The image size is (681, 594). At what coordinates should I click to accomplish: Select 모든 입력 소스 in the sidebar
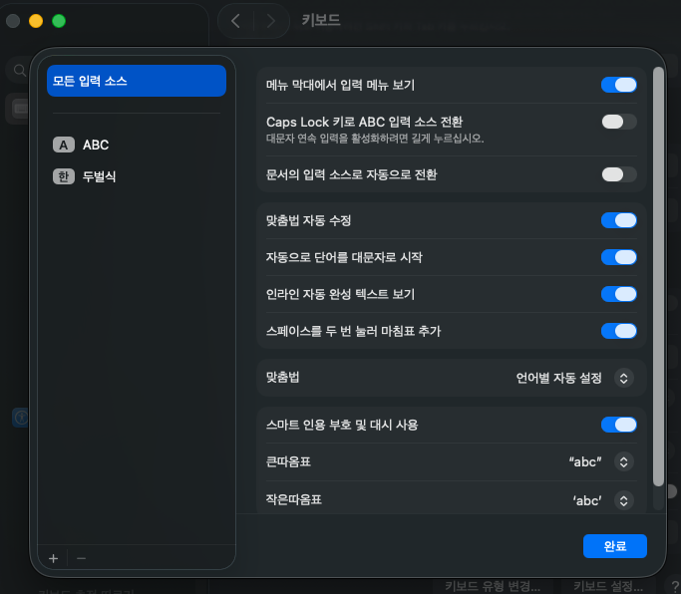137,81
